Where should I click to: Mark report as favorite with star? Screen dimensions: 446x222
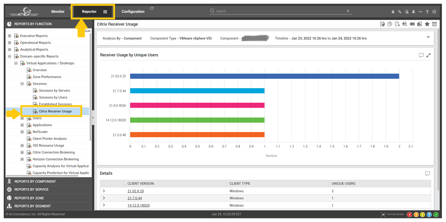[427, 24]
